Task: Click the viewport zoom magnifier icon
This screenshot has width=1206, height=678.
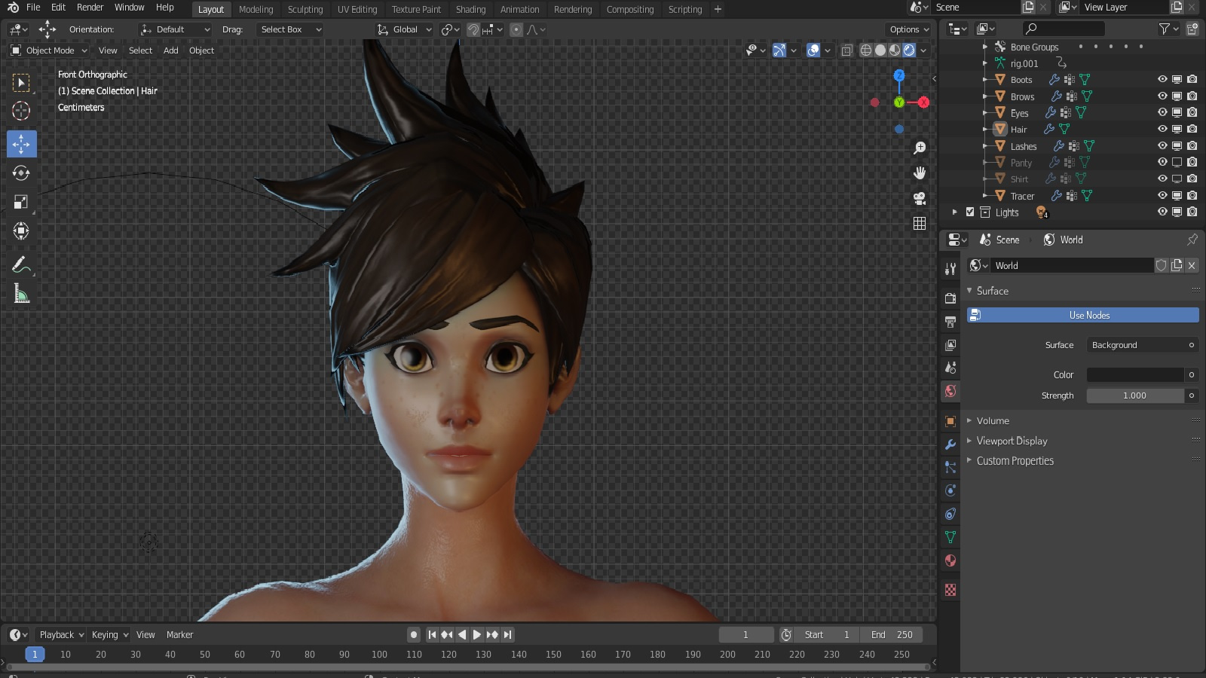Action: click(x=920, y=148)
